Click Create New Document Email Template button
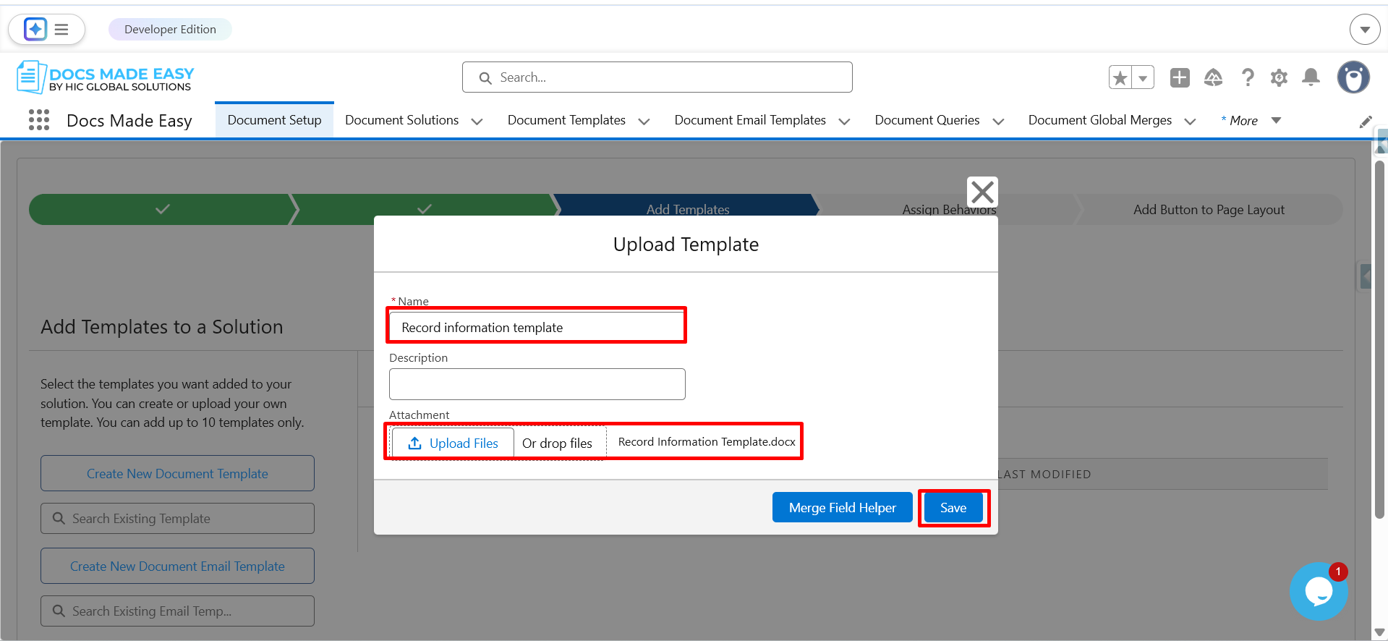 click(x=177, y=566)
